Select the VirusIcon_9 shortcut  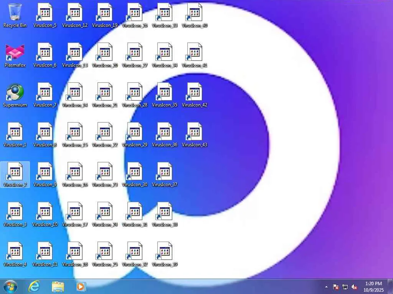[45, 175]
